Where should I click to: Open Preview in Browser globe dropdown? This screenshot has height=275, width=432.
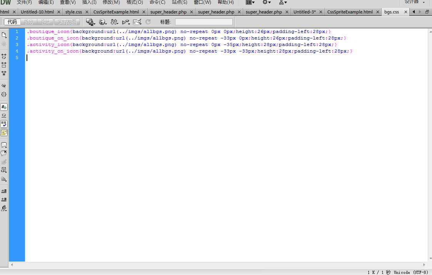click(x=103, y=22)
